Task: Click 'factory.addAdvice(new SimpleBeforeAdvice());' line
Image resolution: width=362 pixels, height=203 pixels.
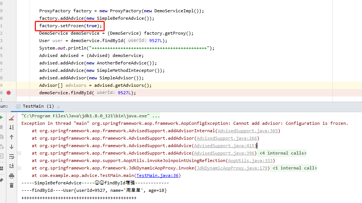Action: coord(96,18)
